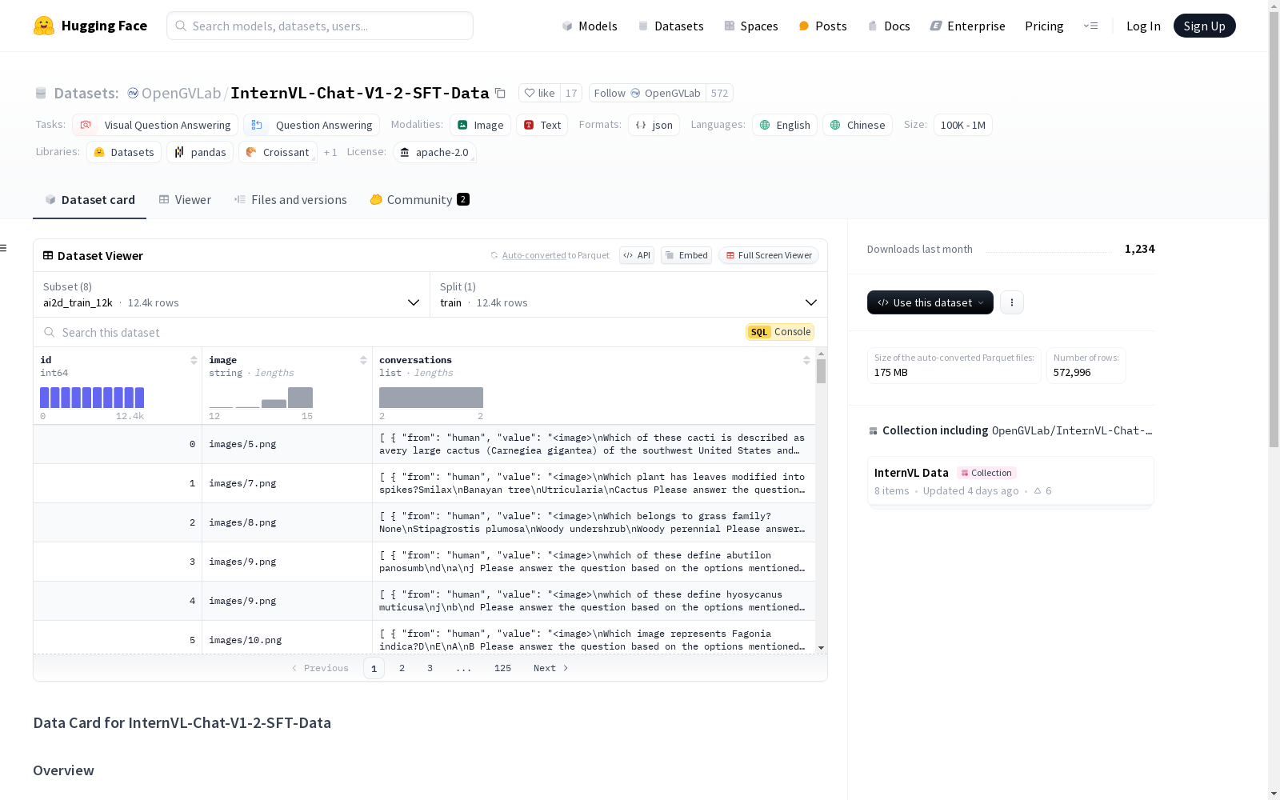Click the json format tag
The width and height of the screenshot is (1280, 800).
tap(654, 125)
